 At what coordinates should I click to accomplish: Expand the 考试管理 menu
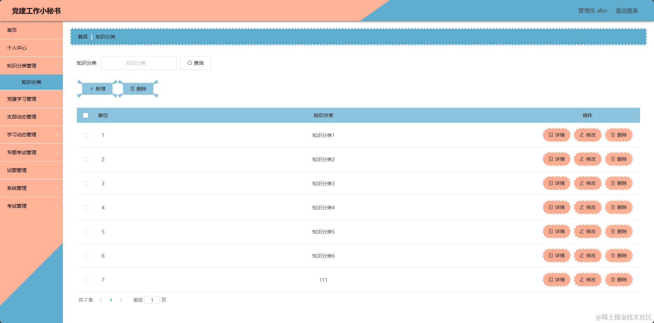tap(31, 206)
